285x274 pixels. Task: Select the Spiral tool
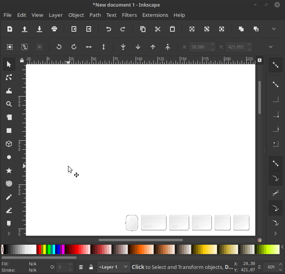[9, 184]
